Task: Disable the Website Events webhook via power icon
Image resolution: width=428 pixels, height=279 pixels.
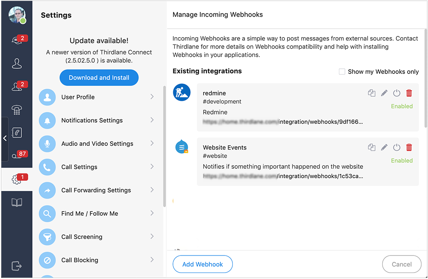Action: coord(397,147)
